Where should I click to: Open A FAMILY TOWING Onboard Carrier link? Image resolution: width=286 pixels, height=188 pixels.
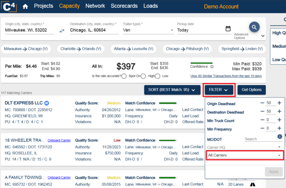pos(59,178)
